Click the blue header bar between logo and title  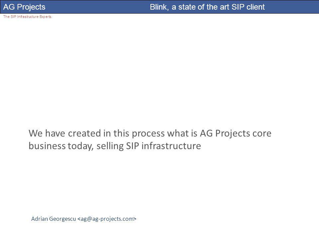(x=98, y=7)
